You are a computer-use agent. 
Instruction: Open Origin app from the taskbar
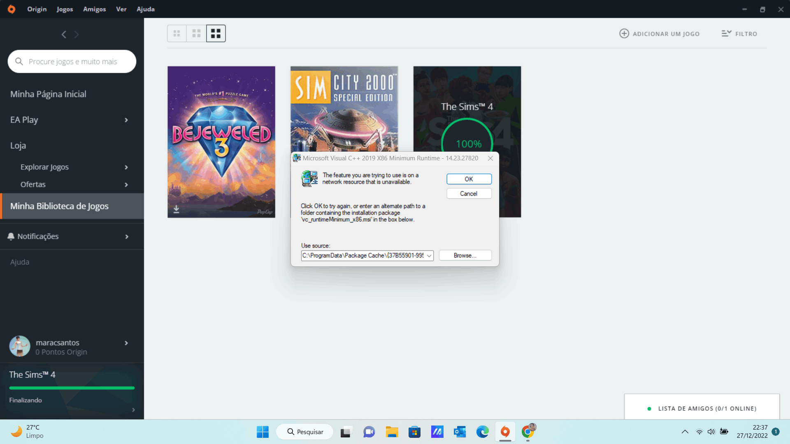coord(505,432)
